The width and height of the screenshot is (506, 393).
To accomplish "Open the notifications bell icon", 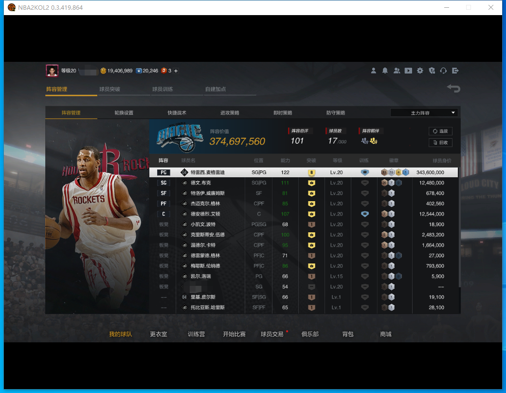I will [385, 71].
